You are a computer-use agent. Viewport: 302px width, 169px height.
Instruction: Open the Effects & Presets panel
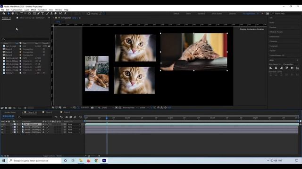point(276,32)
